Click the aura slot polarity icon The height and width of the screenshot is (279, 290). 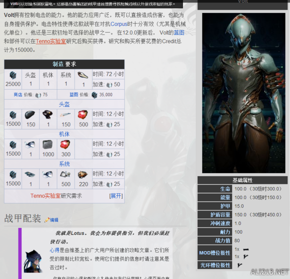[x=239, y=265]
